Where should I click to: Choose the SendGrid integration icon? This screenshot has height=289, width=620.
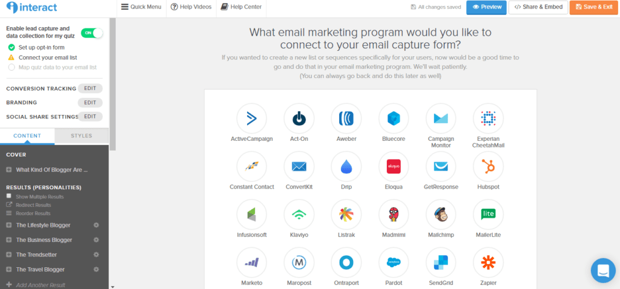coord(441,262)
